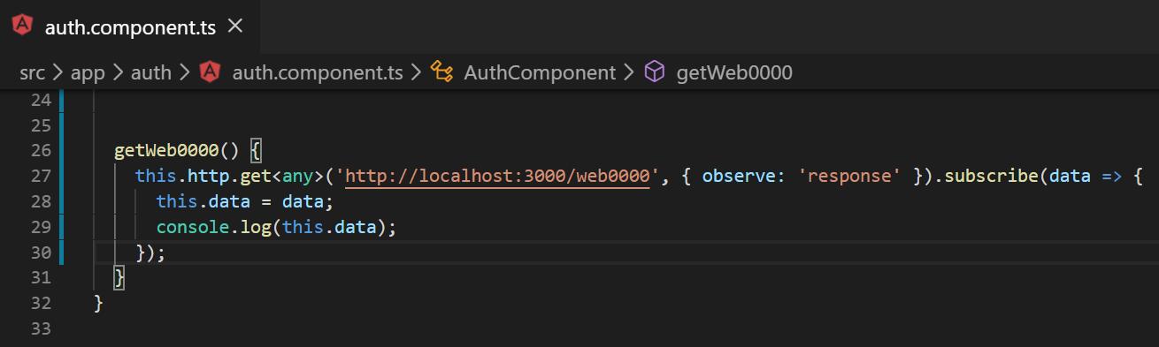The width and height of the screenshot is (1159, 347).
Task: Select getWeb0000 in the breadcrumb
Action: click(x=734, y=72)
